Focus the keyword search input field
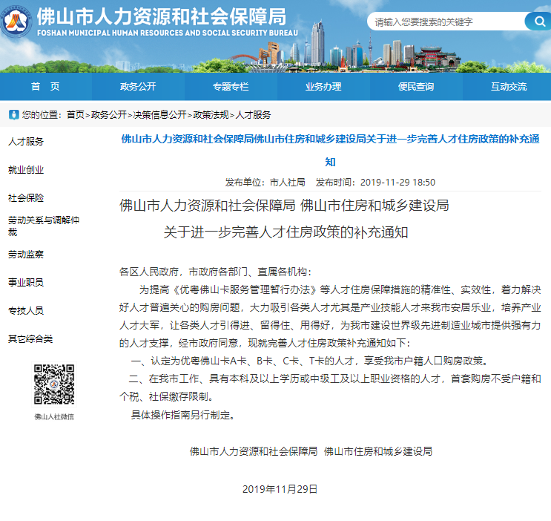This screenshot has width=551, height=521. (446, 22)
